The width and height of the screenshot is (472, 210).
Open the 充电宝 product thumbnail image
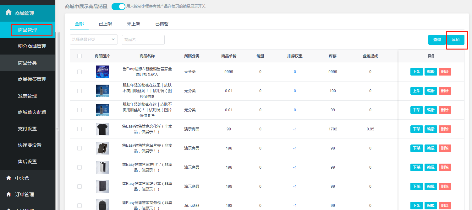click(x=102, y=167)
